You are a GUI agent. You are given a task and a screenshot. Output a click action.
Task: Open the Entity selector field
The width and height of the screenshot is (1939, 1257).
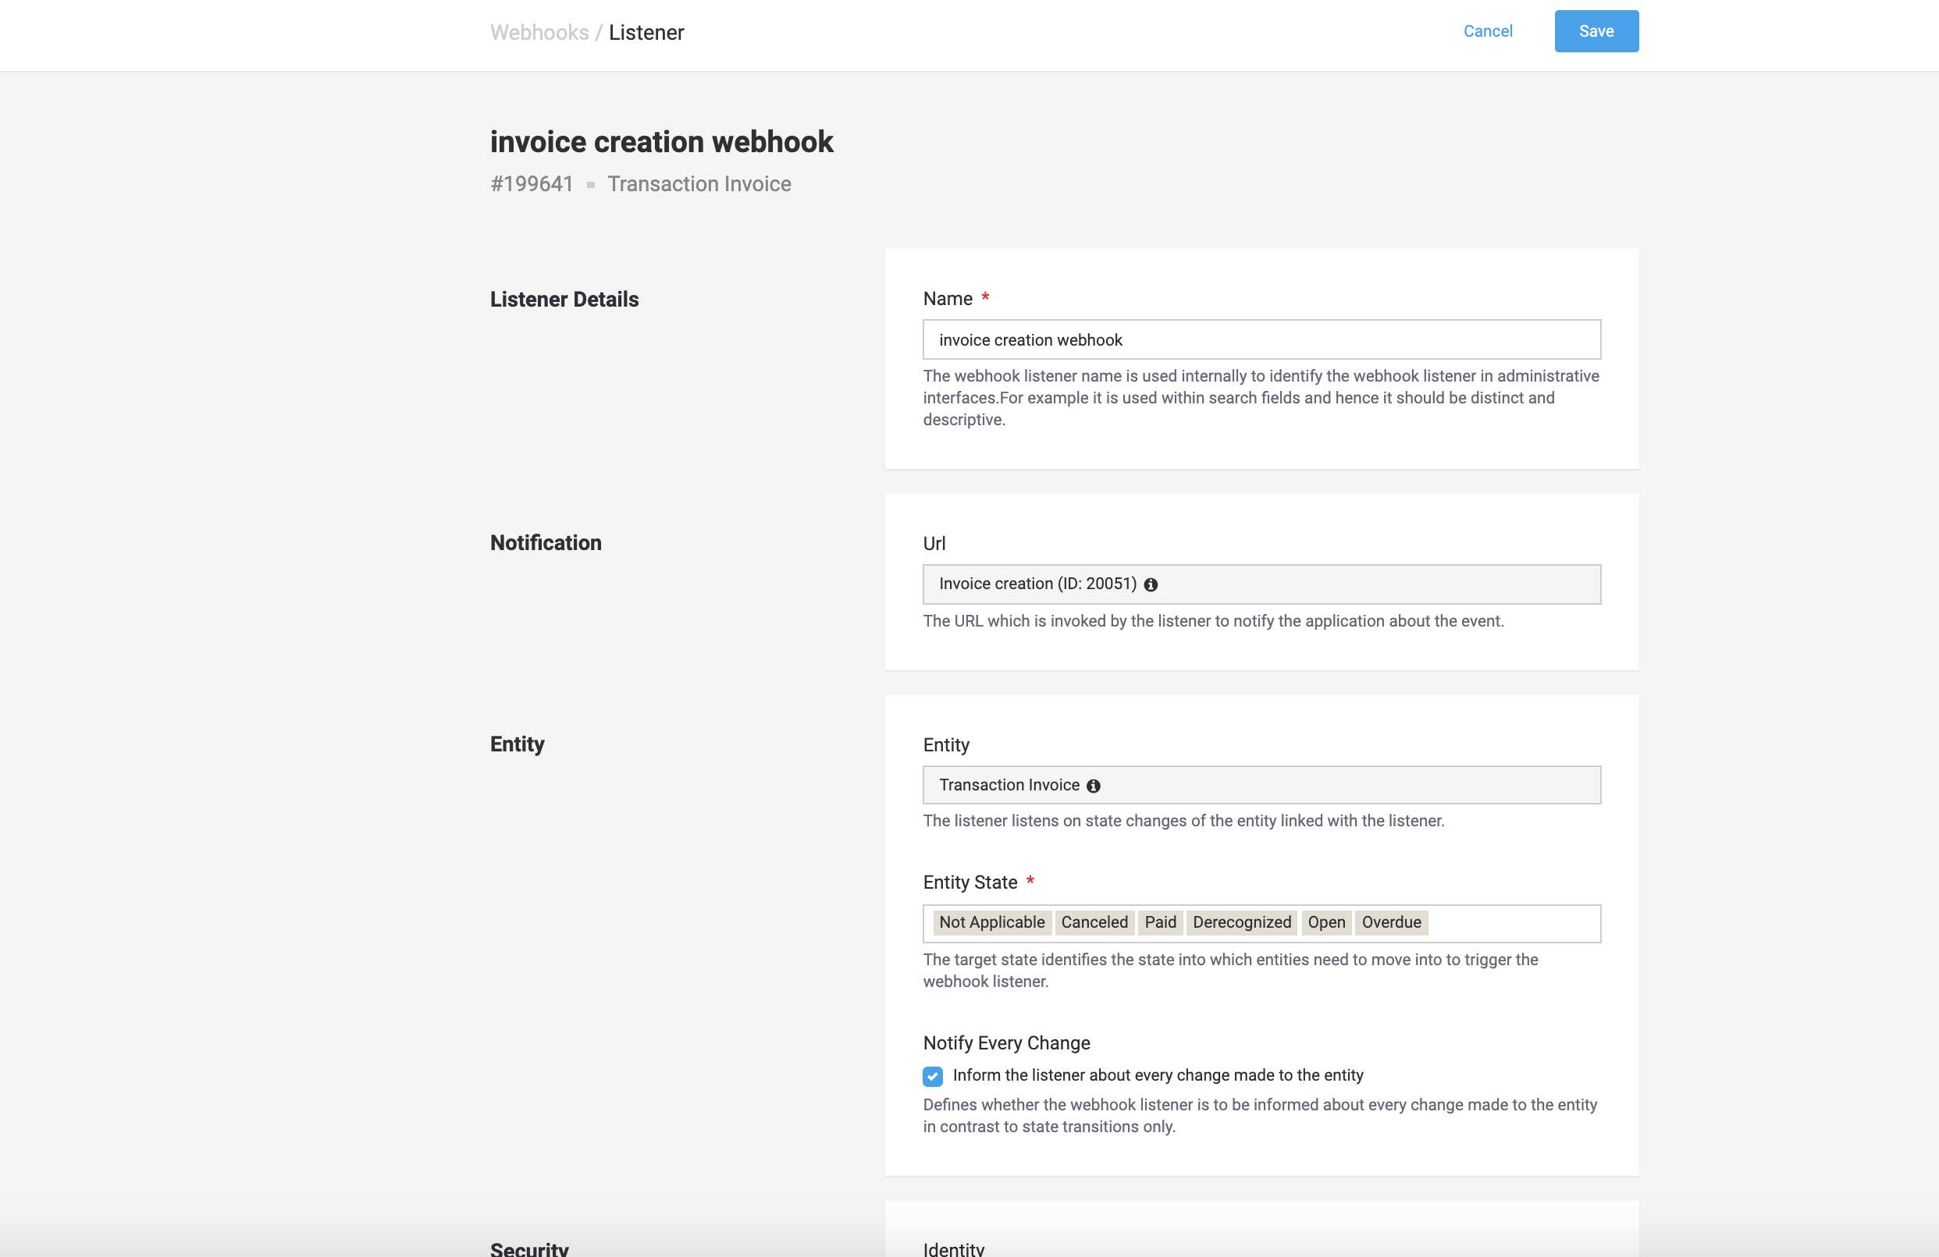(1261, 785)
